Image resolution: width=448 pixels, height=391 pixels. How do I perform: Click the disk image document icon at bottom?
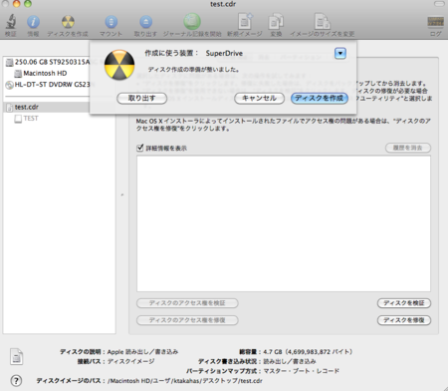pyautogui.click(x=16, y=356)
